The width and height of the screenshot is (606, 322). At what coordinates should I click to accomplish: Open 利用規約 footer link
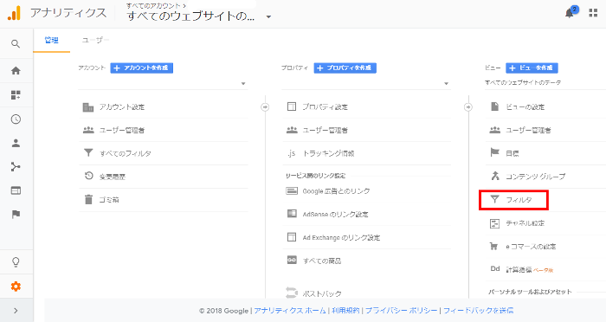[345, 311]
